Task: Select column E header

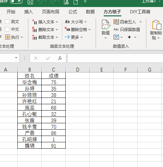Action: (x=102, y=69)
